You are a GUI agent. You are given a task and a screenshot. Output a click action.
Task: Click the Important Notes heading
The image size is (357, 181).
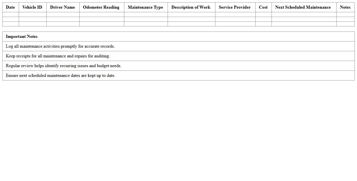[x=22, y=36]
